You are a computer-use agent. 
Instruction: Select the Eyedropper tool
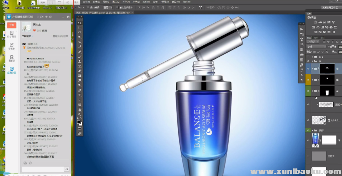pos(80,47)
